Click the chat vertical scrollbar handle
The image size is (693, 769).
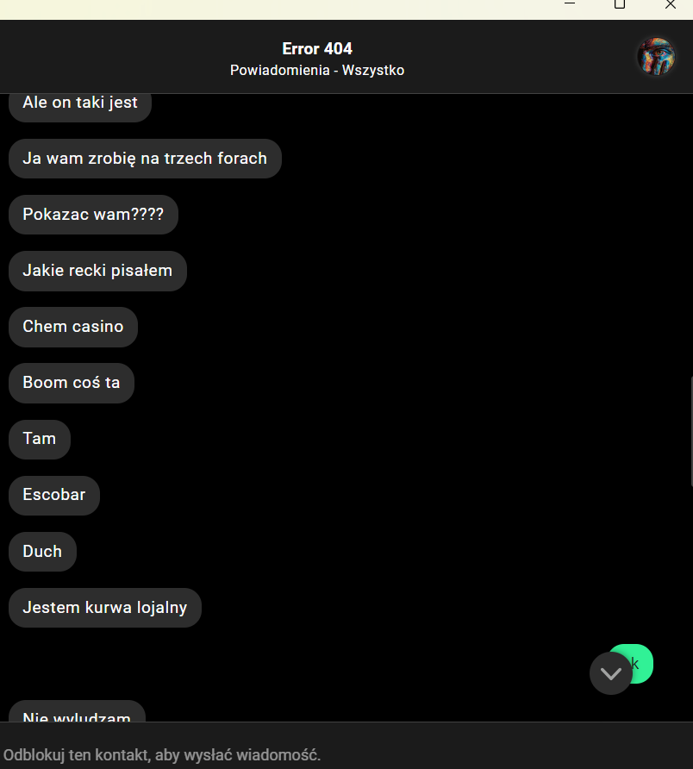tap(691, 432)
